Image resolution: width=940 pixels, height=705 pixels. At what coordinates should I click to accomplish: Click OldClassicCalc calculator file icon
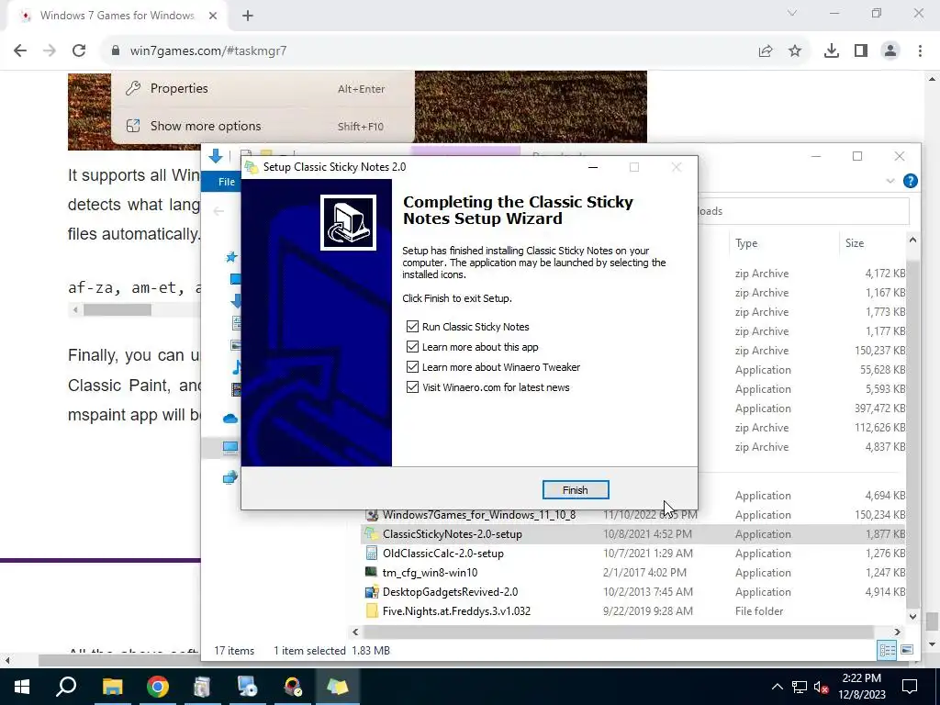372,554
